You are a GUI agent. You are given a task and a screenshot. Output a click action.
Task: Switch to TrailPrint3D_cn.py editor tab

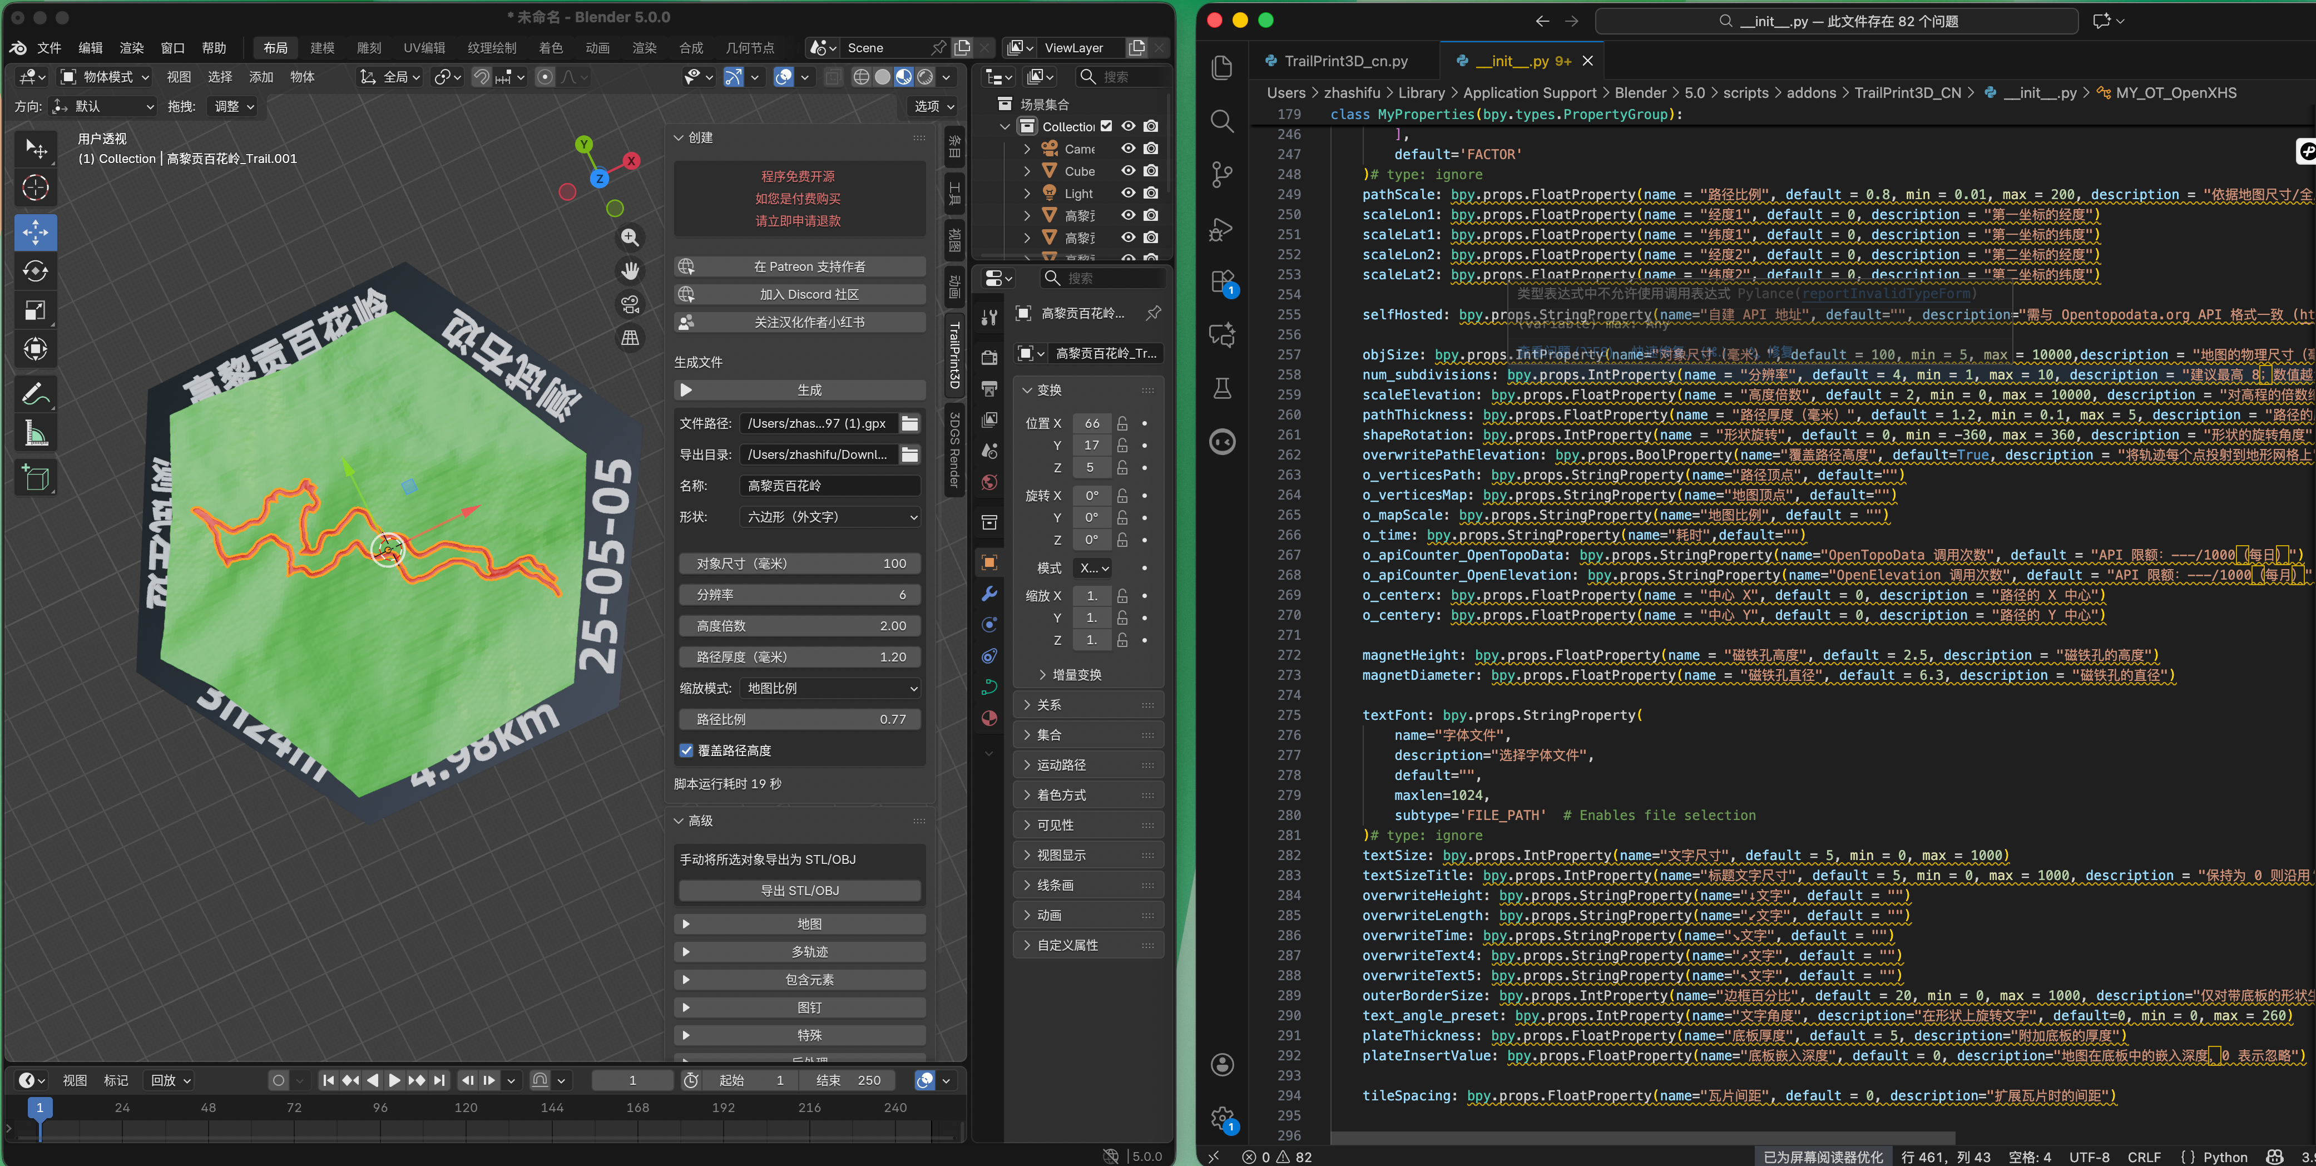1345,61
